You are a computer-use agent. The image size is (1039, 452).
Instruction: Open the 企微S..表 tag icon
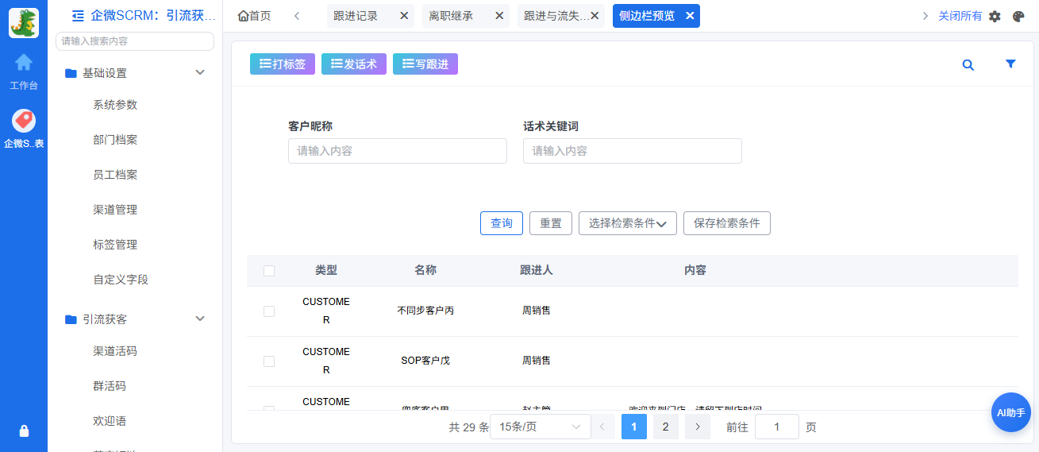[24, 120]
